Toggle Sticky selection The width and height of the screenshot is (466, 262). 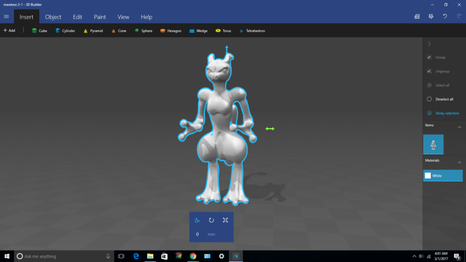[443, 113]
